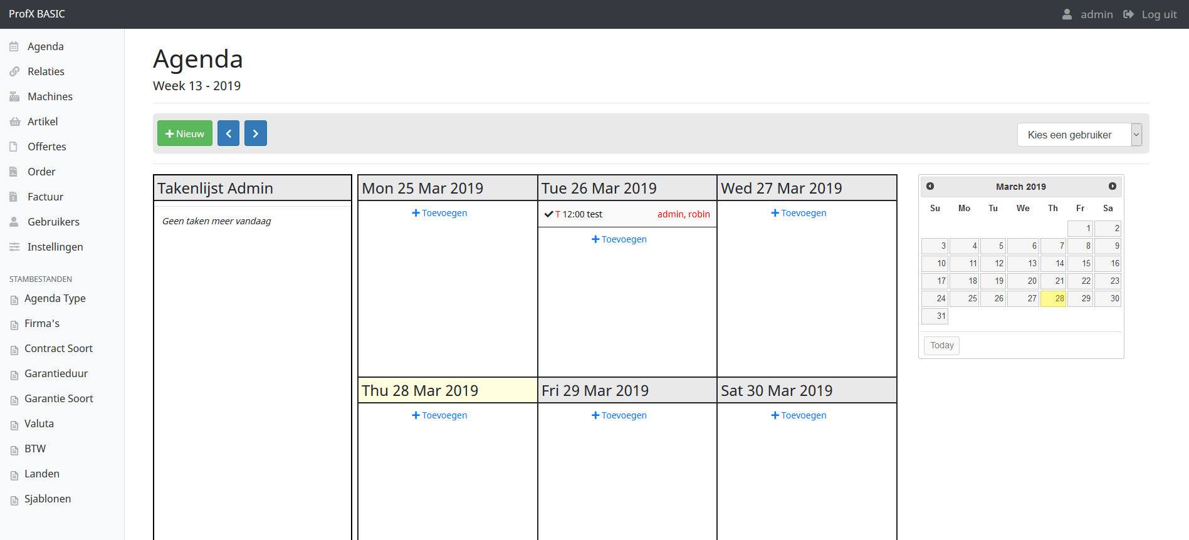1189x540 pixels.
Task: Click the Instellingen sliders icon
Action: tap(14, 247)
